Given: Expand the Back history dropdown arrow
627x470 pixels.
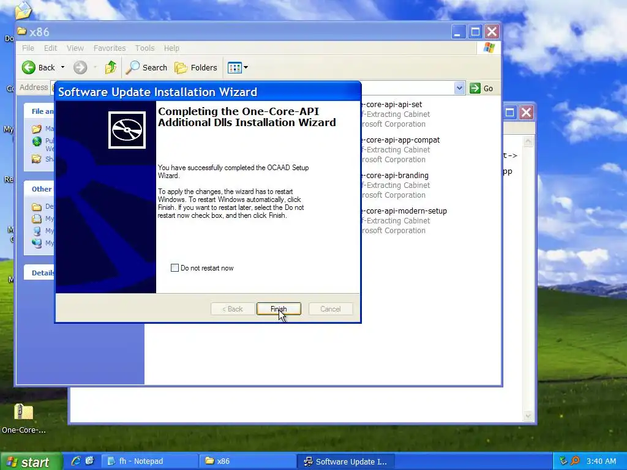Looking at the screenshot, I should [63, 67].
